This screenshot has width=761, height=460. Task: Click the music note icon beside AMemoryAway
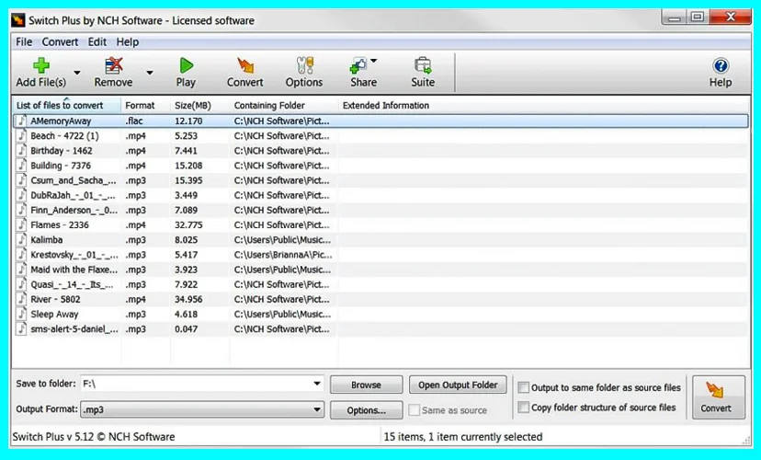[21, 121]
